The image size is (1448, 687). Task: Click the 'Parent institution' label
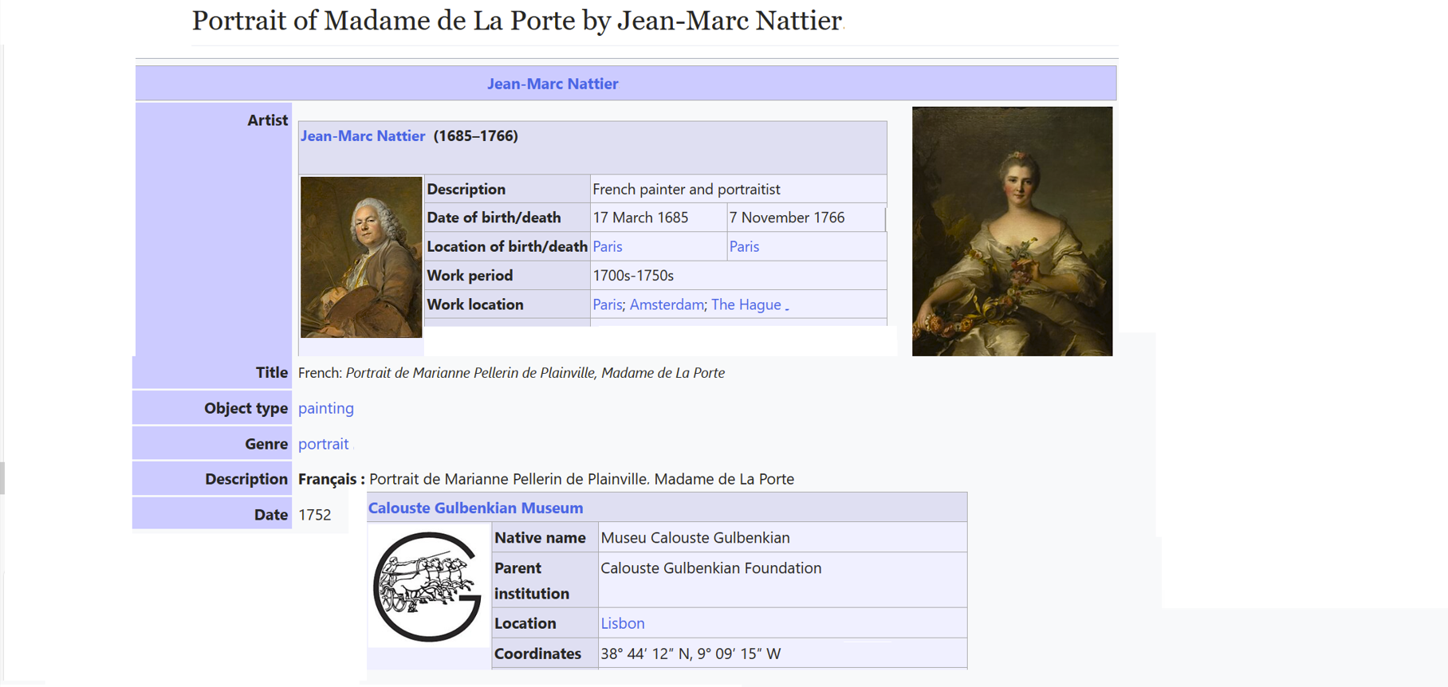point(532,581)
